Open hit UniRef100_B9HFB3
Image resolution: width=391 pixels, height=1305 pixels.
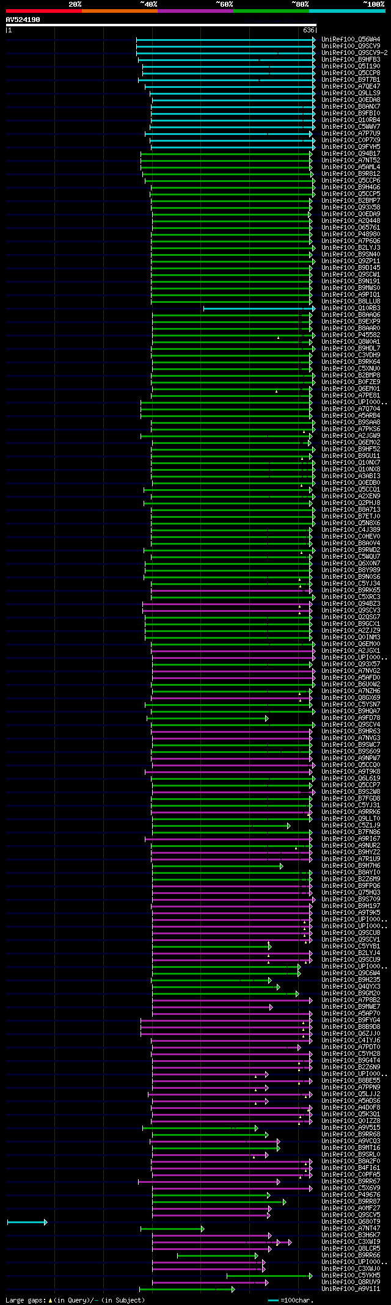[351, 59]
